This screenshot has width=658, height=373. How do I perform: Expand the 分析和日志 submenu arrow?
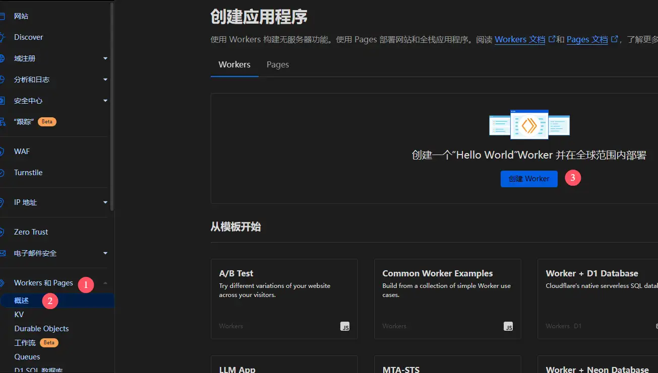(105, 80)
